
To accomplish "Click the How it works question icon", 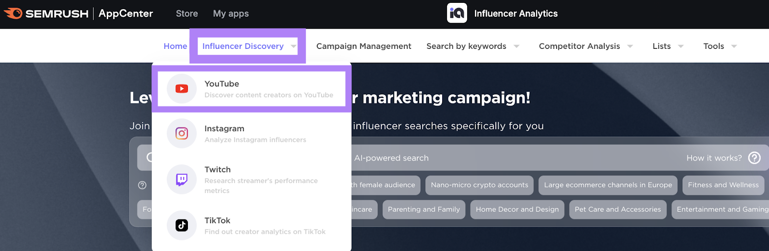I will point(755,158).
